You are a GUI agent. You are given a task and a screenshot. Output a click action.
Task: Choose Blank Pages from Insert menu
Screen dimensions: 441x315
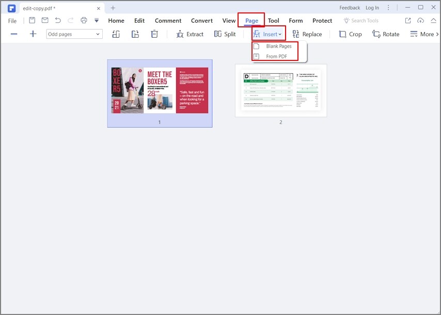tap(277, 46)
